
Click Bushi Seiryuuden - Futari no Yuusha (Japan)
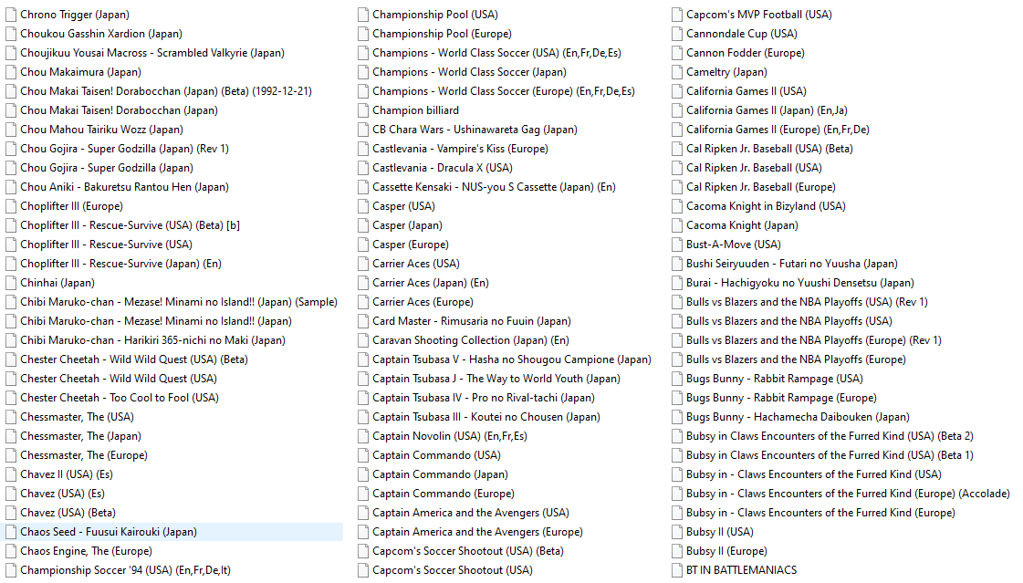792,264
